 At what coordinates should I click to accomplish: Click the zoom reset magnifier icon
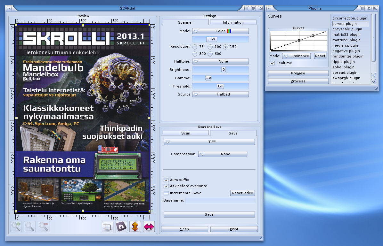click(x=30, y=227)
